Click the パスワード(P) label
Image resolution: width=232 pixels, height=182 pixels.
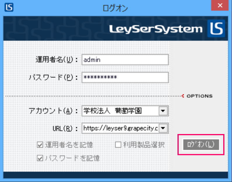coord(53,78)
